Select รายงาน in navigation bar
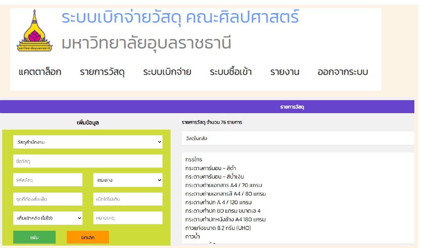 coord(285,72)
